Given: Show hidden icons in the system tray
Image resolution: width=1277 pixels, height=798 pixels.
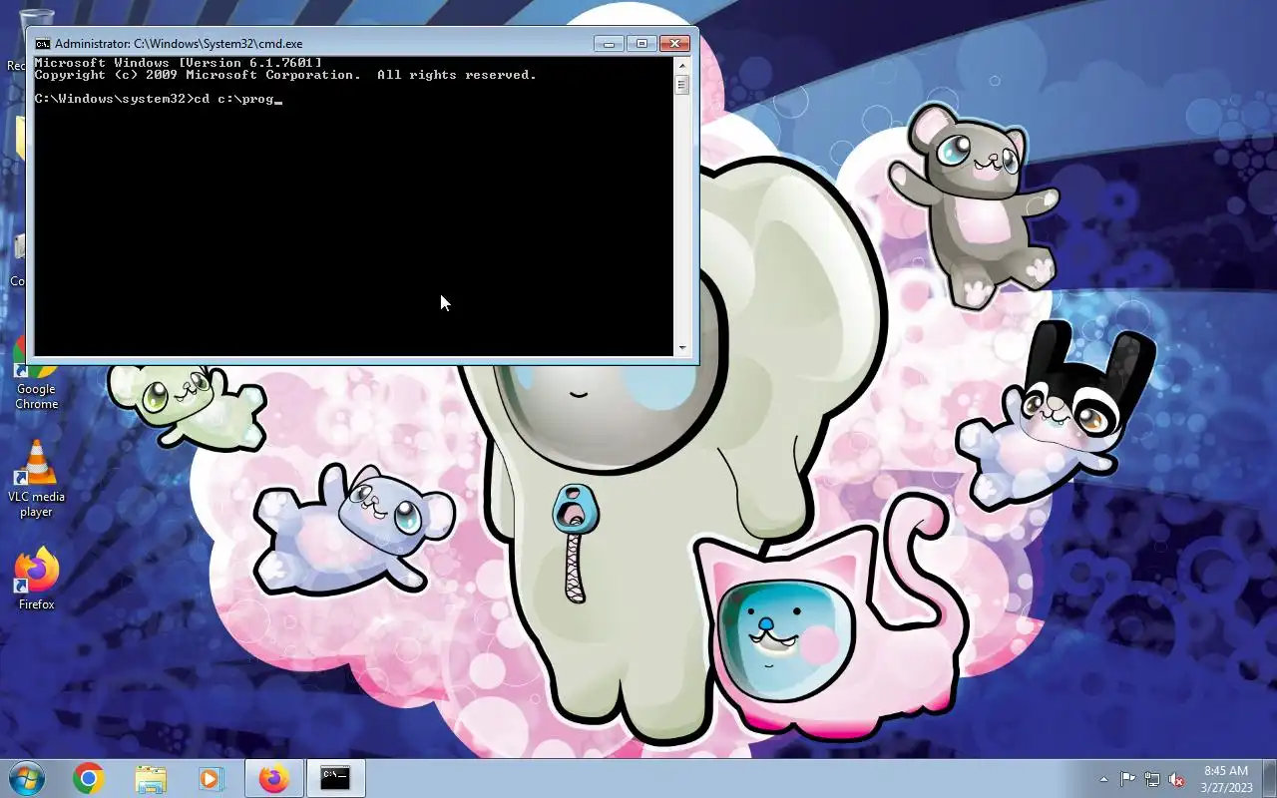Looking at the screenshot, I should click(1103, 779).
